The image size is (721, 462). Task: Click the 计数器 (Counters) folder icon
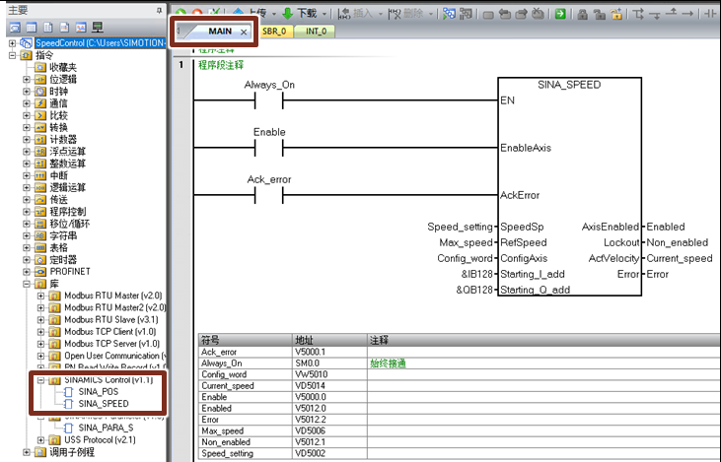coord(41,140)
